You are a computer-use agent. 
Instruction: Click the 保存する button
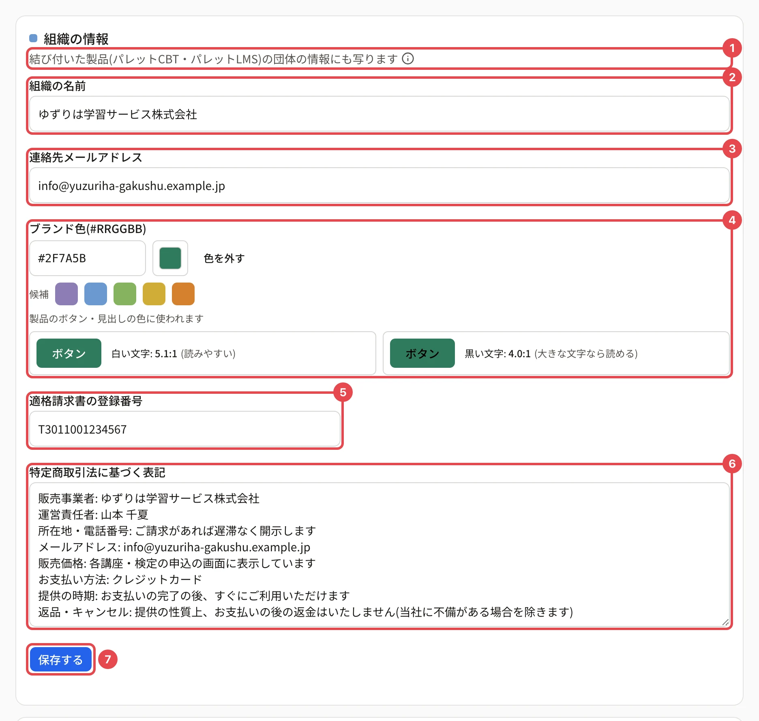(x=61, y=660)
